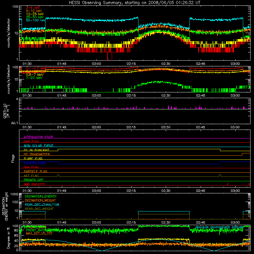Select the red BAD_PACKETS label
Image resolution: width=254 pixels, height=254 pixels.
(x=35, y=184)
